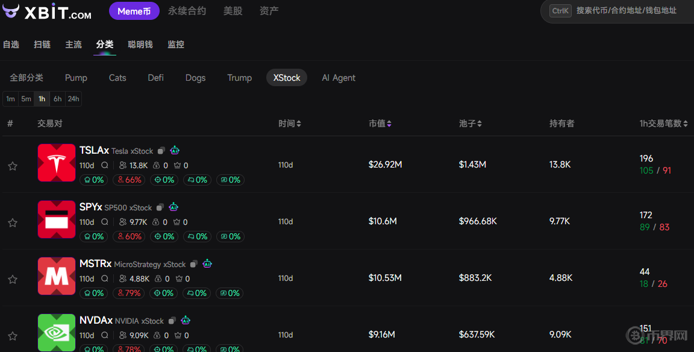The width and height of the screenshot is (694, 352).
Task: Focus the token search input field
Action: (627, 11)
